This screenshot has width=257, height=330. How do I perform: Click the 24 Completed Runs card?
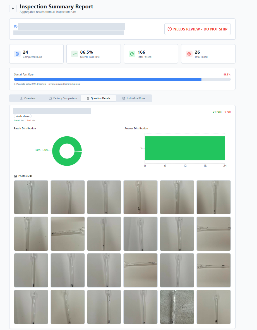(36, 54)
